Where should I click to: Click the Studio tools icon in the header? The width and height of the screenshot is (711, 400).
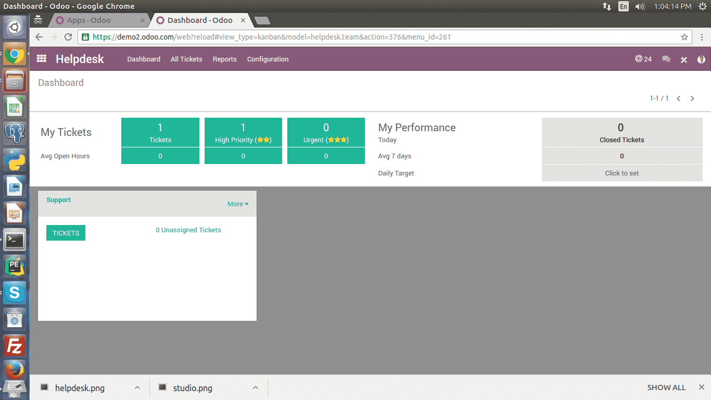(684, 59)
